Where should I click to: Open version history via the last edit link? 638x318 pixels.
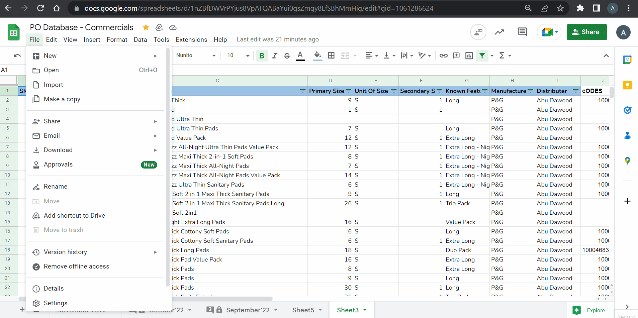[x=277, y=39]
